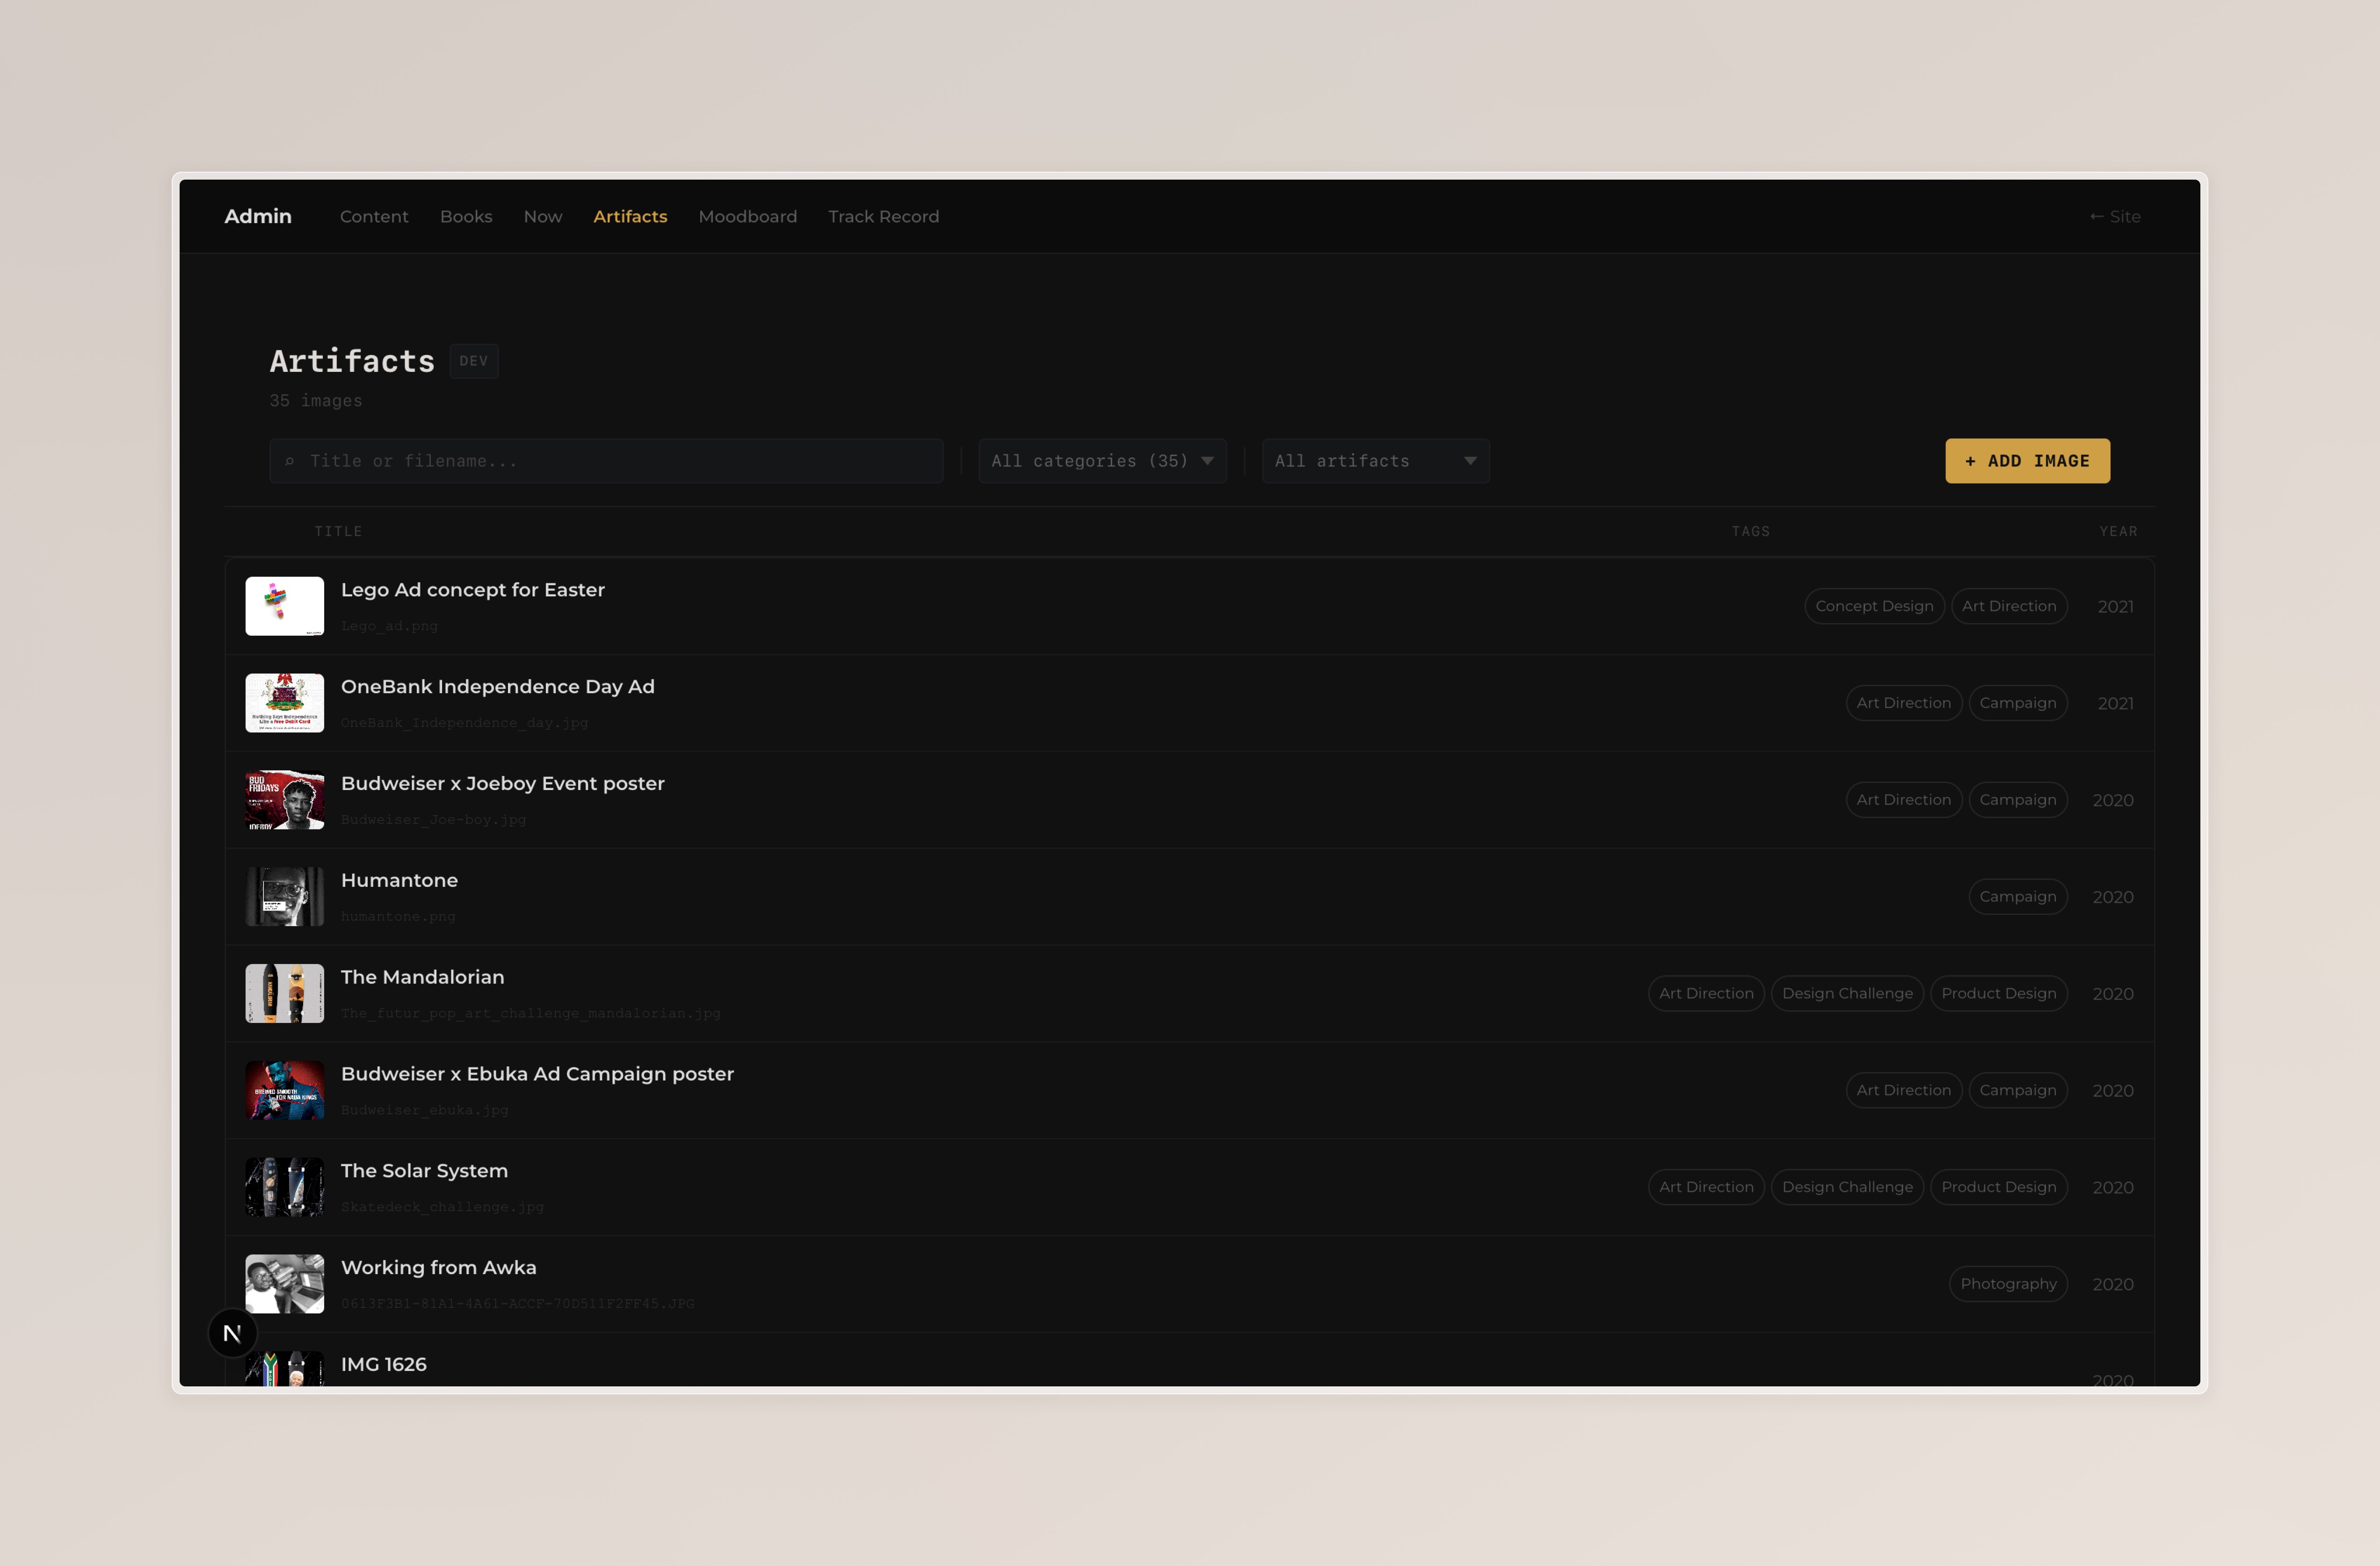
Task: Focus the Title or filename search field
Action: [x=620, y=461]
